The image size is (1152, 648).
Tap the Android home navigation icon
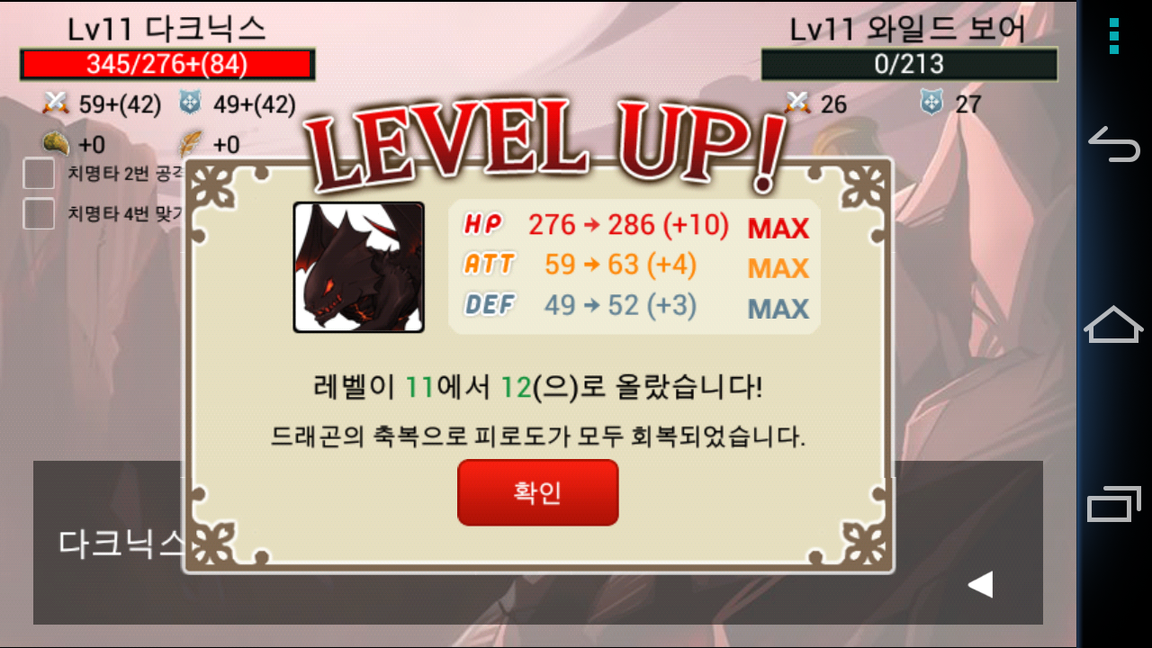tap(1114, 324)
